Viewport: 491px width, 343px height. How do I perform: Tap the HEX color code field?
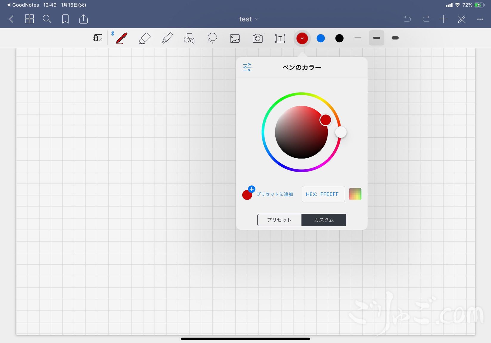coord(323,194)
